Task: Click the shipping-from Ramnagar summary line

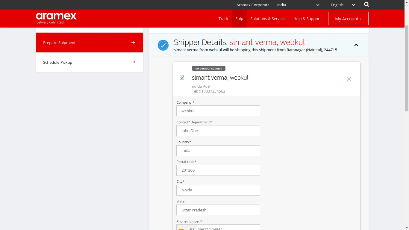Action: 255,50
